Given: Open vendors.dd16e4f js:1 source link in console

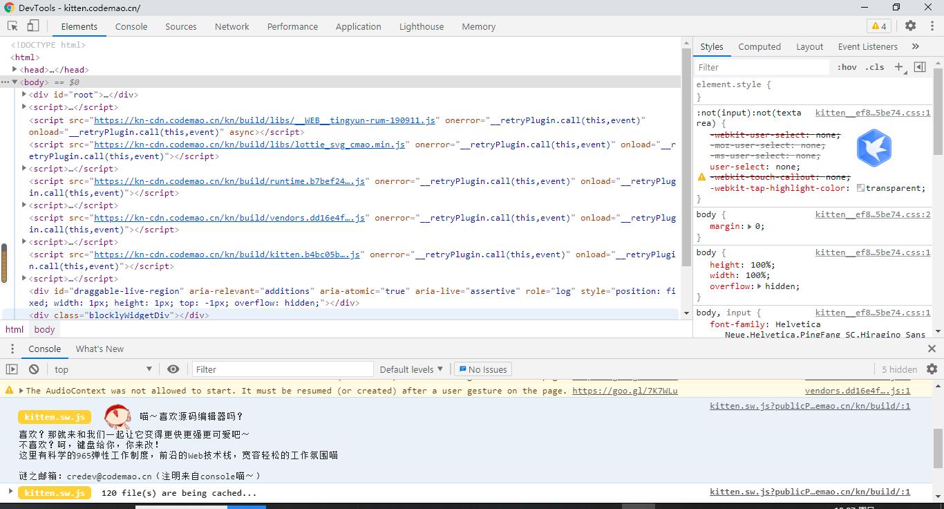Looking at the screenshot, I should point(858,391).
